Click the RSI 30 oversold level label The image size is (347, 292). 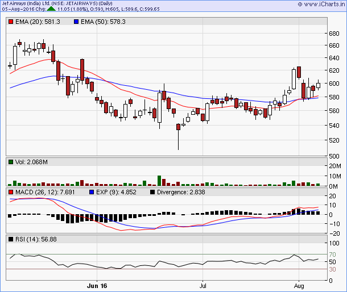tap(332, 269)
